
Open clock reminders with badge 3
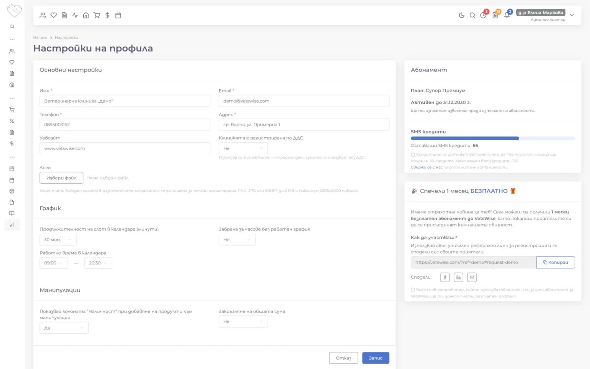coord(483,15)
